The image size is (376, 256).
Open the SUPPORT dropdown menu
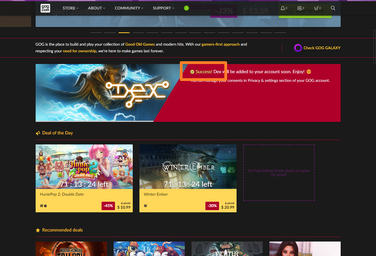[x=163, y=8]
